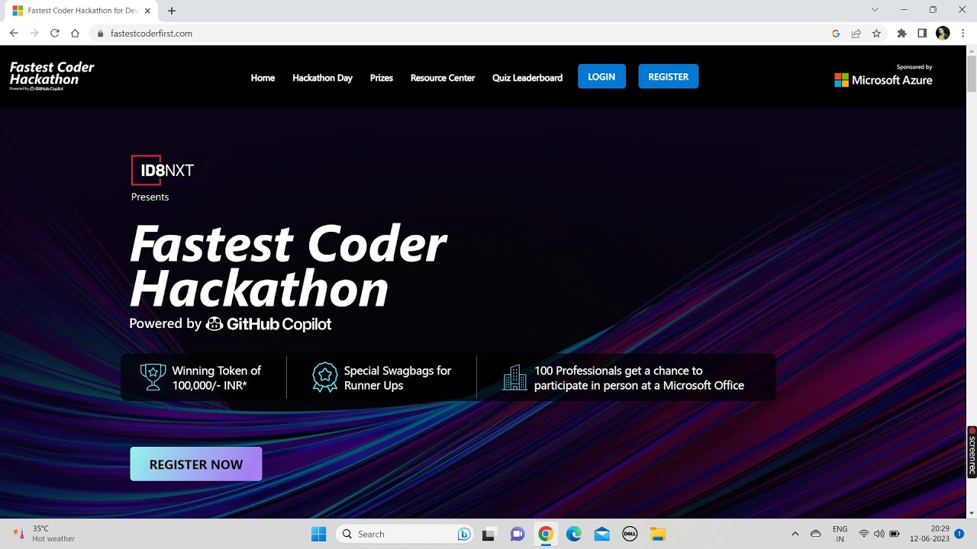
Task: Share this page using the share icon
Action: coord(856,34)
